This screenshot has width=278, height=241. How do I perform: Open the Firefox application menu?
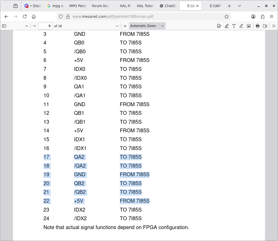point(272,17)
